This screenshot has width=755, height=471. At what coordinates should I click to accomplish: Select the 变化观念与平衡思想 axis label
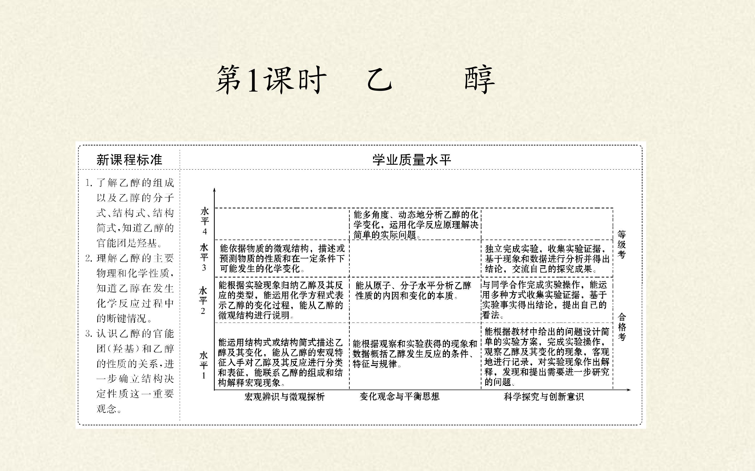(400, 396)
